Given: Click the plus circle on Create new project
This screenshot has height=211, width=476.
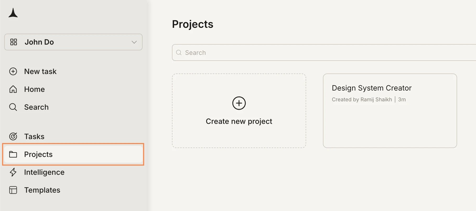Looking at the screenshot, I should pyautogui.click(x=239, y=103).
